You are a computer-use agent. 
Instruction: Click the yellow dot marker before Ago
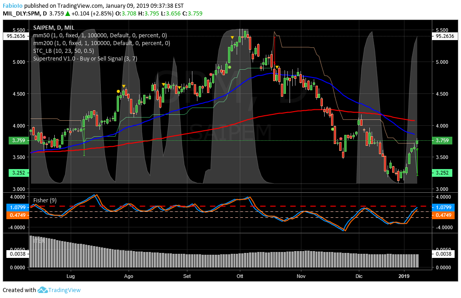click(118, 92)
